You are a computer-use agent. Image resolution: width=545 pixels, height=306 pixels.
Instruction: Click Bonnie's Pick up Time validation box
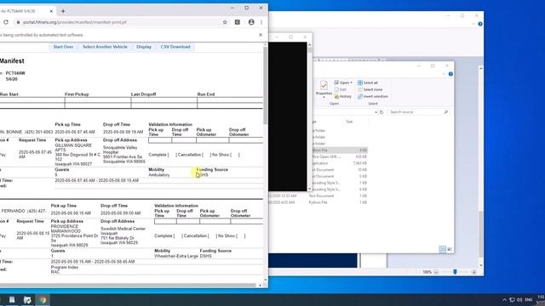coord(160,140)
